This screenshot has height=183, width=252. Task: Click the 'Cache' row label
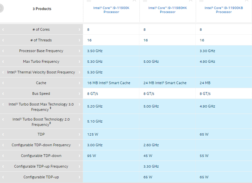pos(41,83)
